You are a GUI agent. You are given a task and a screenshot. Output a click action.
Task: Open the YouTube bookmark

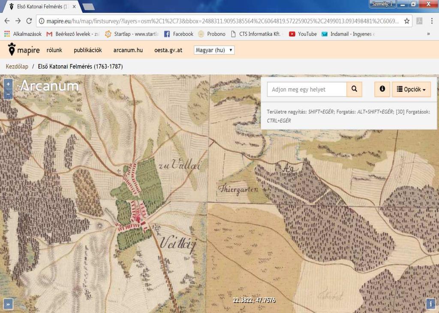pyautogui.click(x=303, y=34)
